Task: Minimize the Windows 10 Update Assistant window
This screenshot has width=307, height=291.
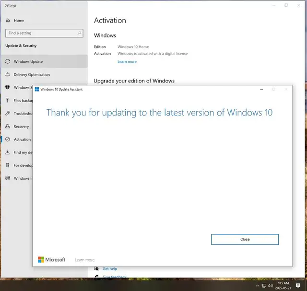Action: (261, 89)
